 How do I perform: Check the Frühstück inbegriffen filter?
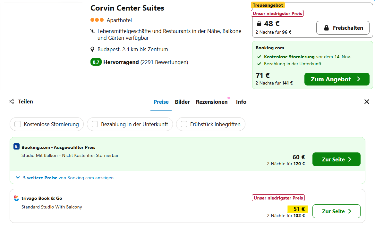(184, 124)
